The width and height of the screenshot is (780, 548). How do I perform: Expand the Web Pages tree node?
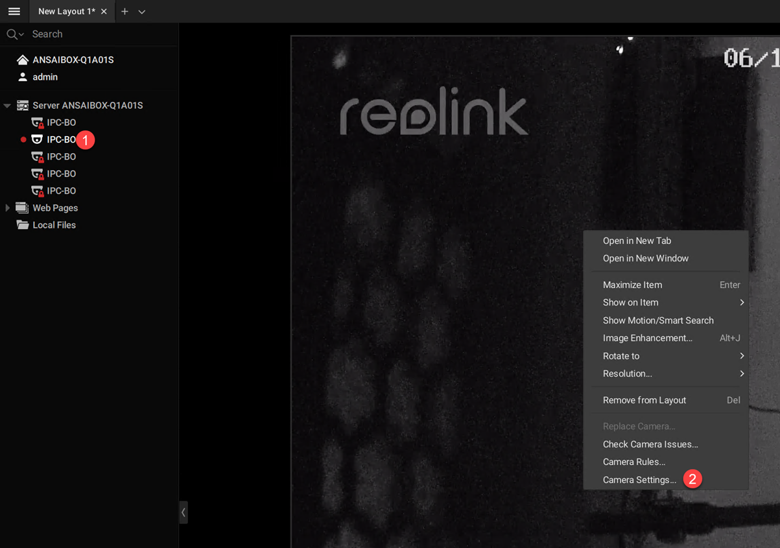click(x=7, y=208)
